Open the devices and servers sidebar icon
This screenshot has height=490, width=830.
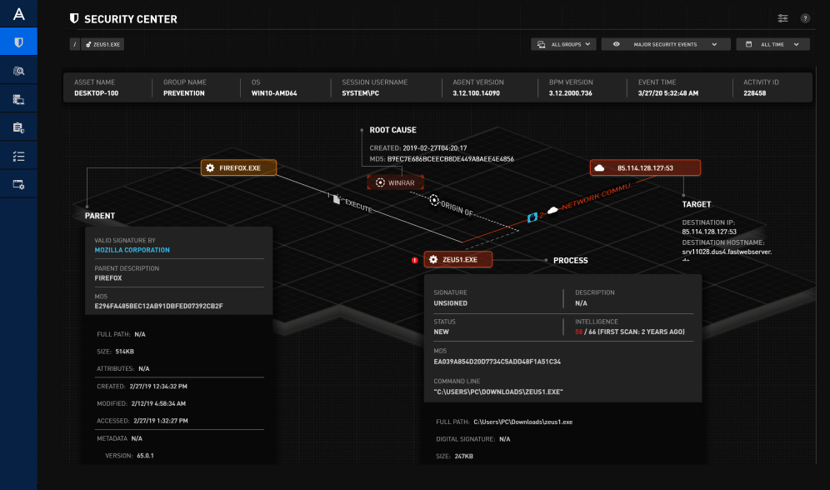(x=18, y=99)
